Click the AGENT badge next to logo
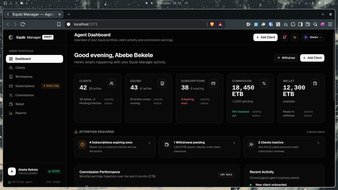Viewport: 338px width, 190px height. pos(48,37)
